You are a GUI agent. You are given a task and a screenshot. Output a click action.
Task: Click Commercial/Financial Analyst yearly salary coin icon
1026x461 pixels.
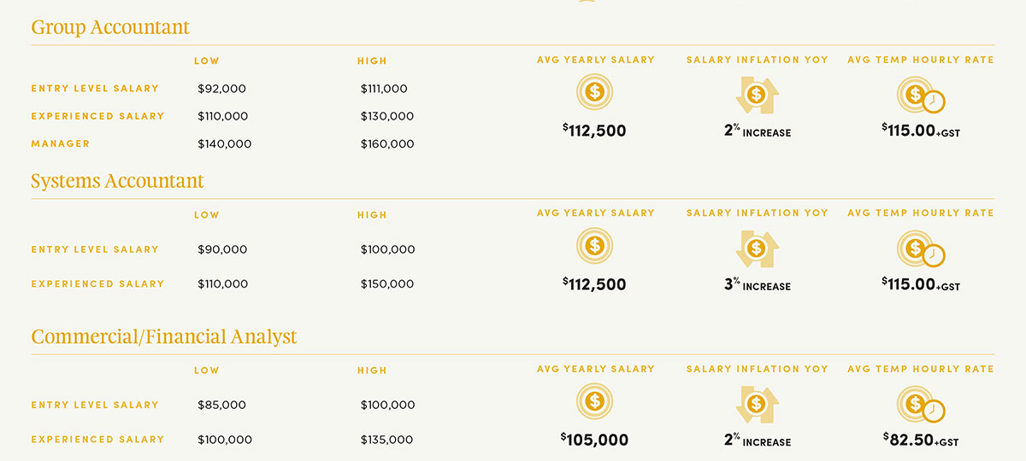click(x=595, y=400)
